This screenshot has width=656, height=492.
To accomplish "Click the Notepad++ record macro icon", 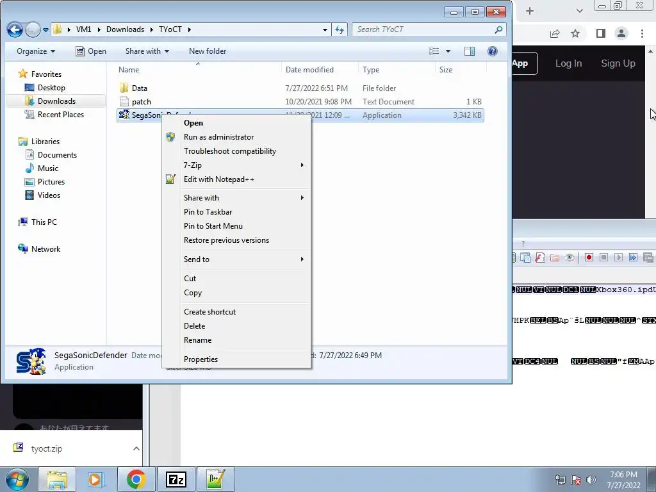I will click(x=589, y=258).
